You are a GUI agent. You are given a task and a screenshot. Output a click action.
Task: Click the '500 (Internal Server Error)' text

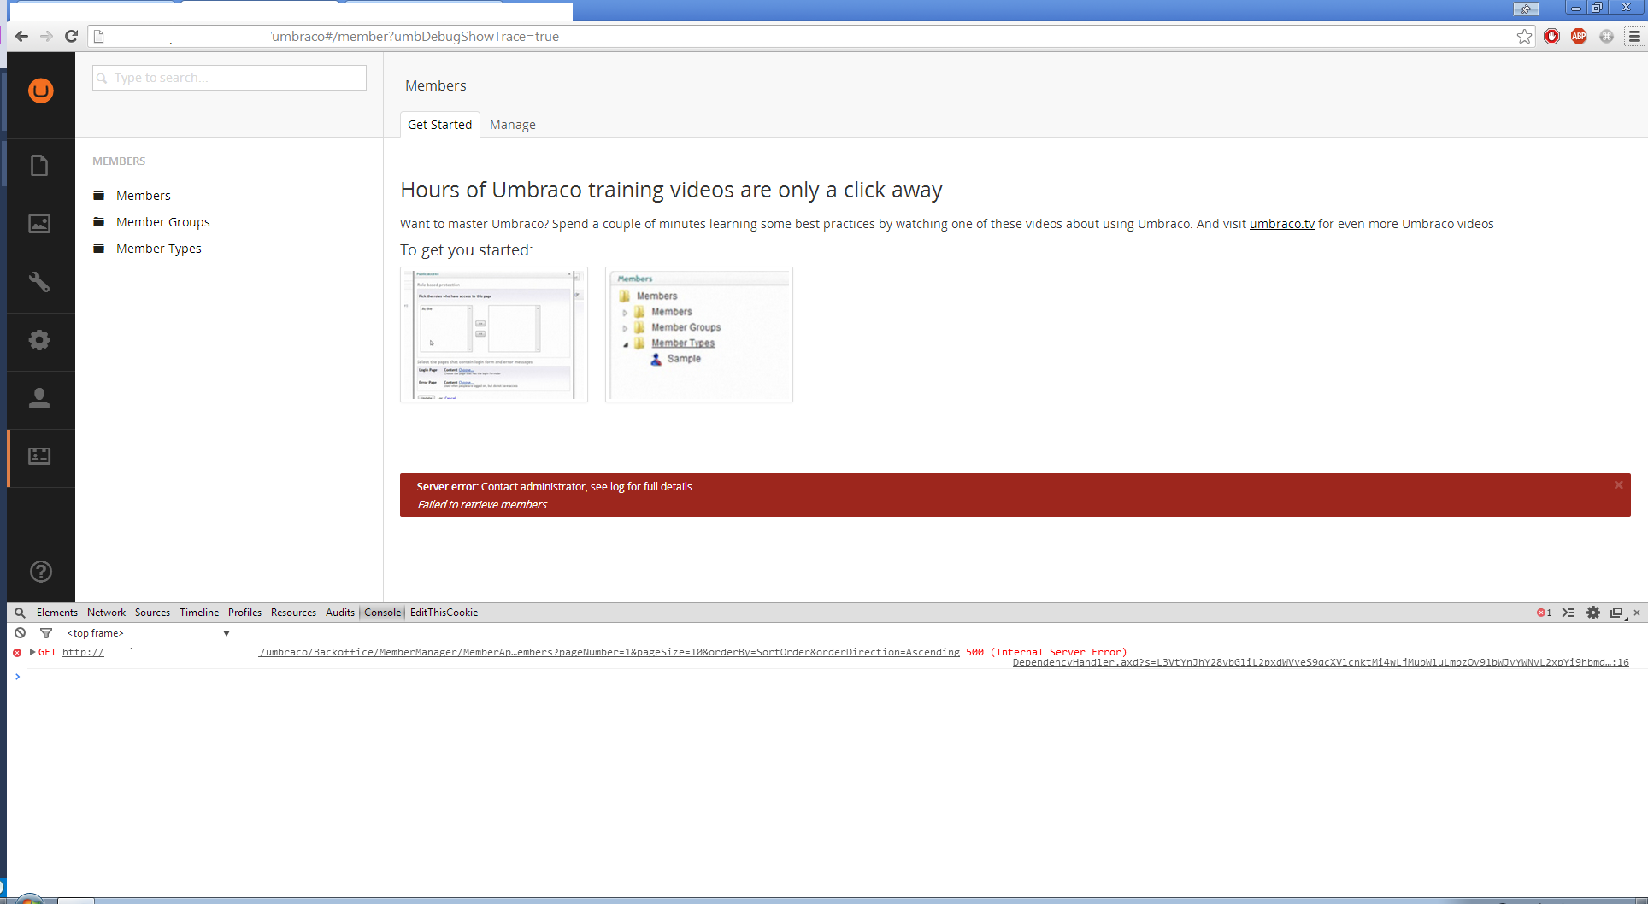pos(1046,652)
